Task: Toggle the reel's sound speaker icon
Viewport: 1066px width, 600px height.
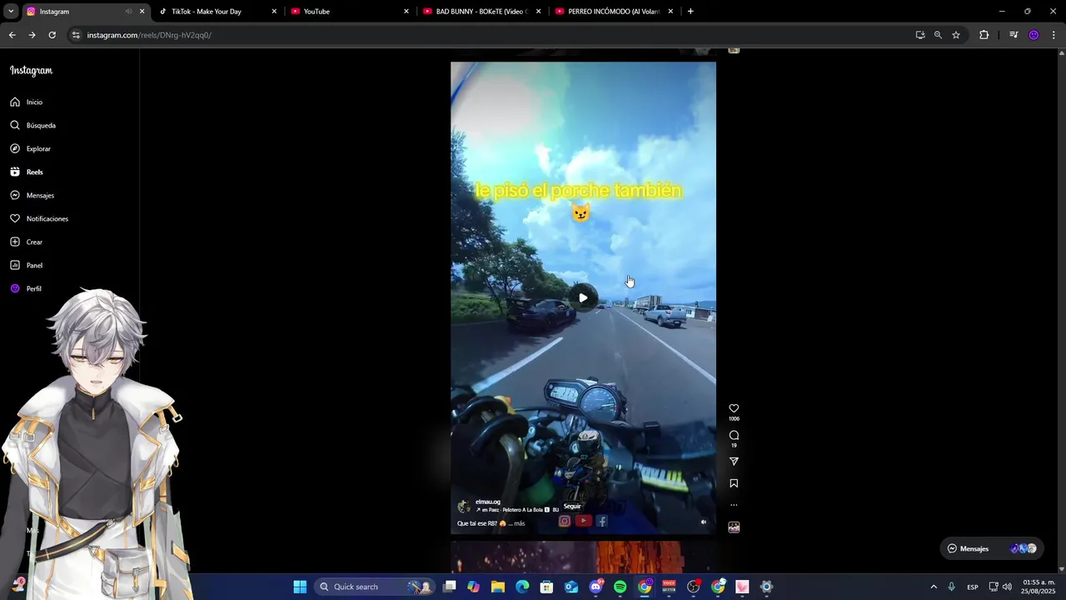Action: coord(703,522)
